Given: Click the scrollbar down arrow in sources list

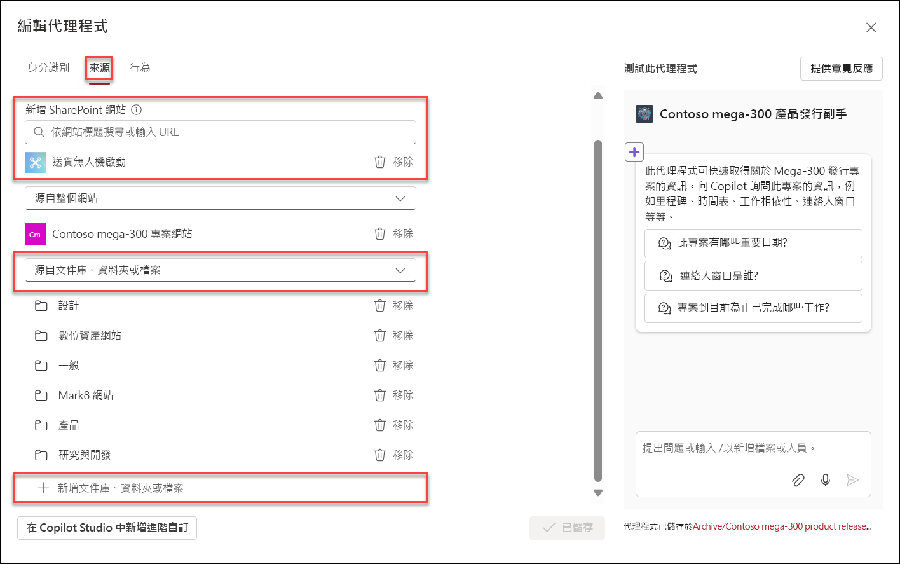Looking at the screenshot, I should click(x=597, y=492).
